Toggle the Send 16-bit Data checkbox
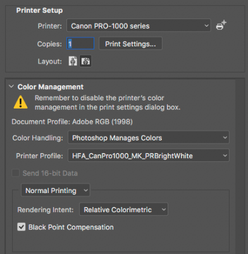 click(x=15, y=173)
